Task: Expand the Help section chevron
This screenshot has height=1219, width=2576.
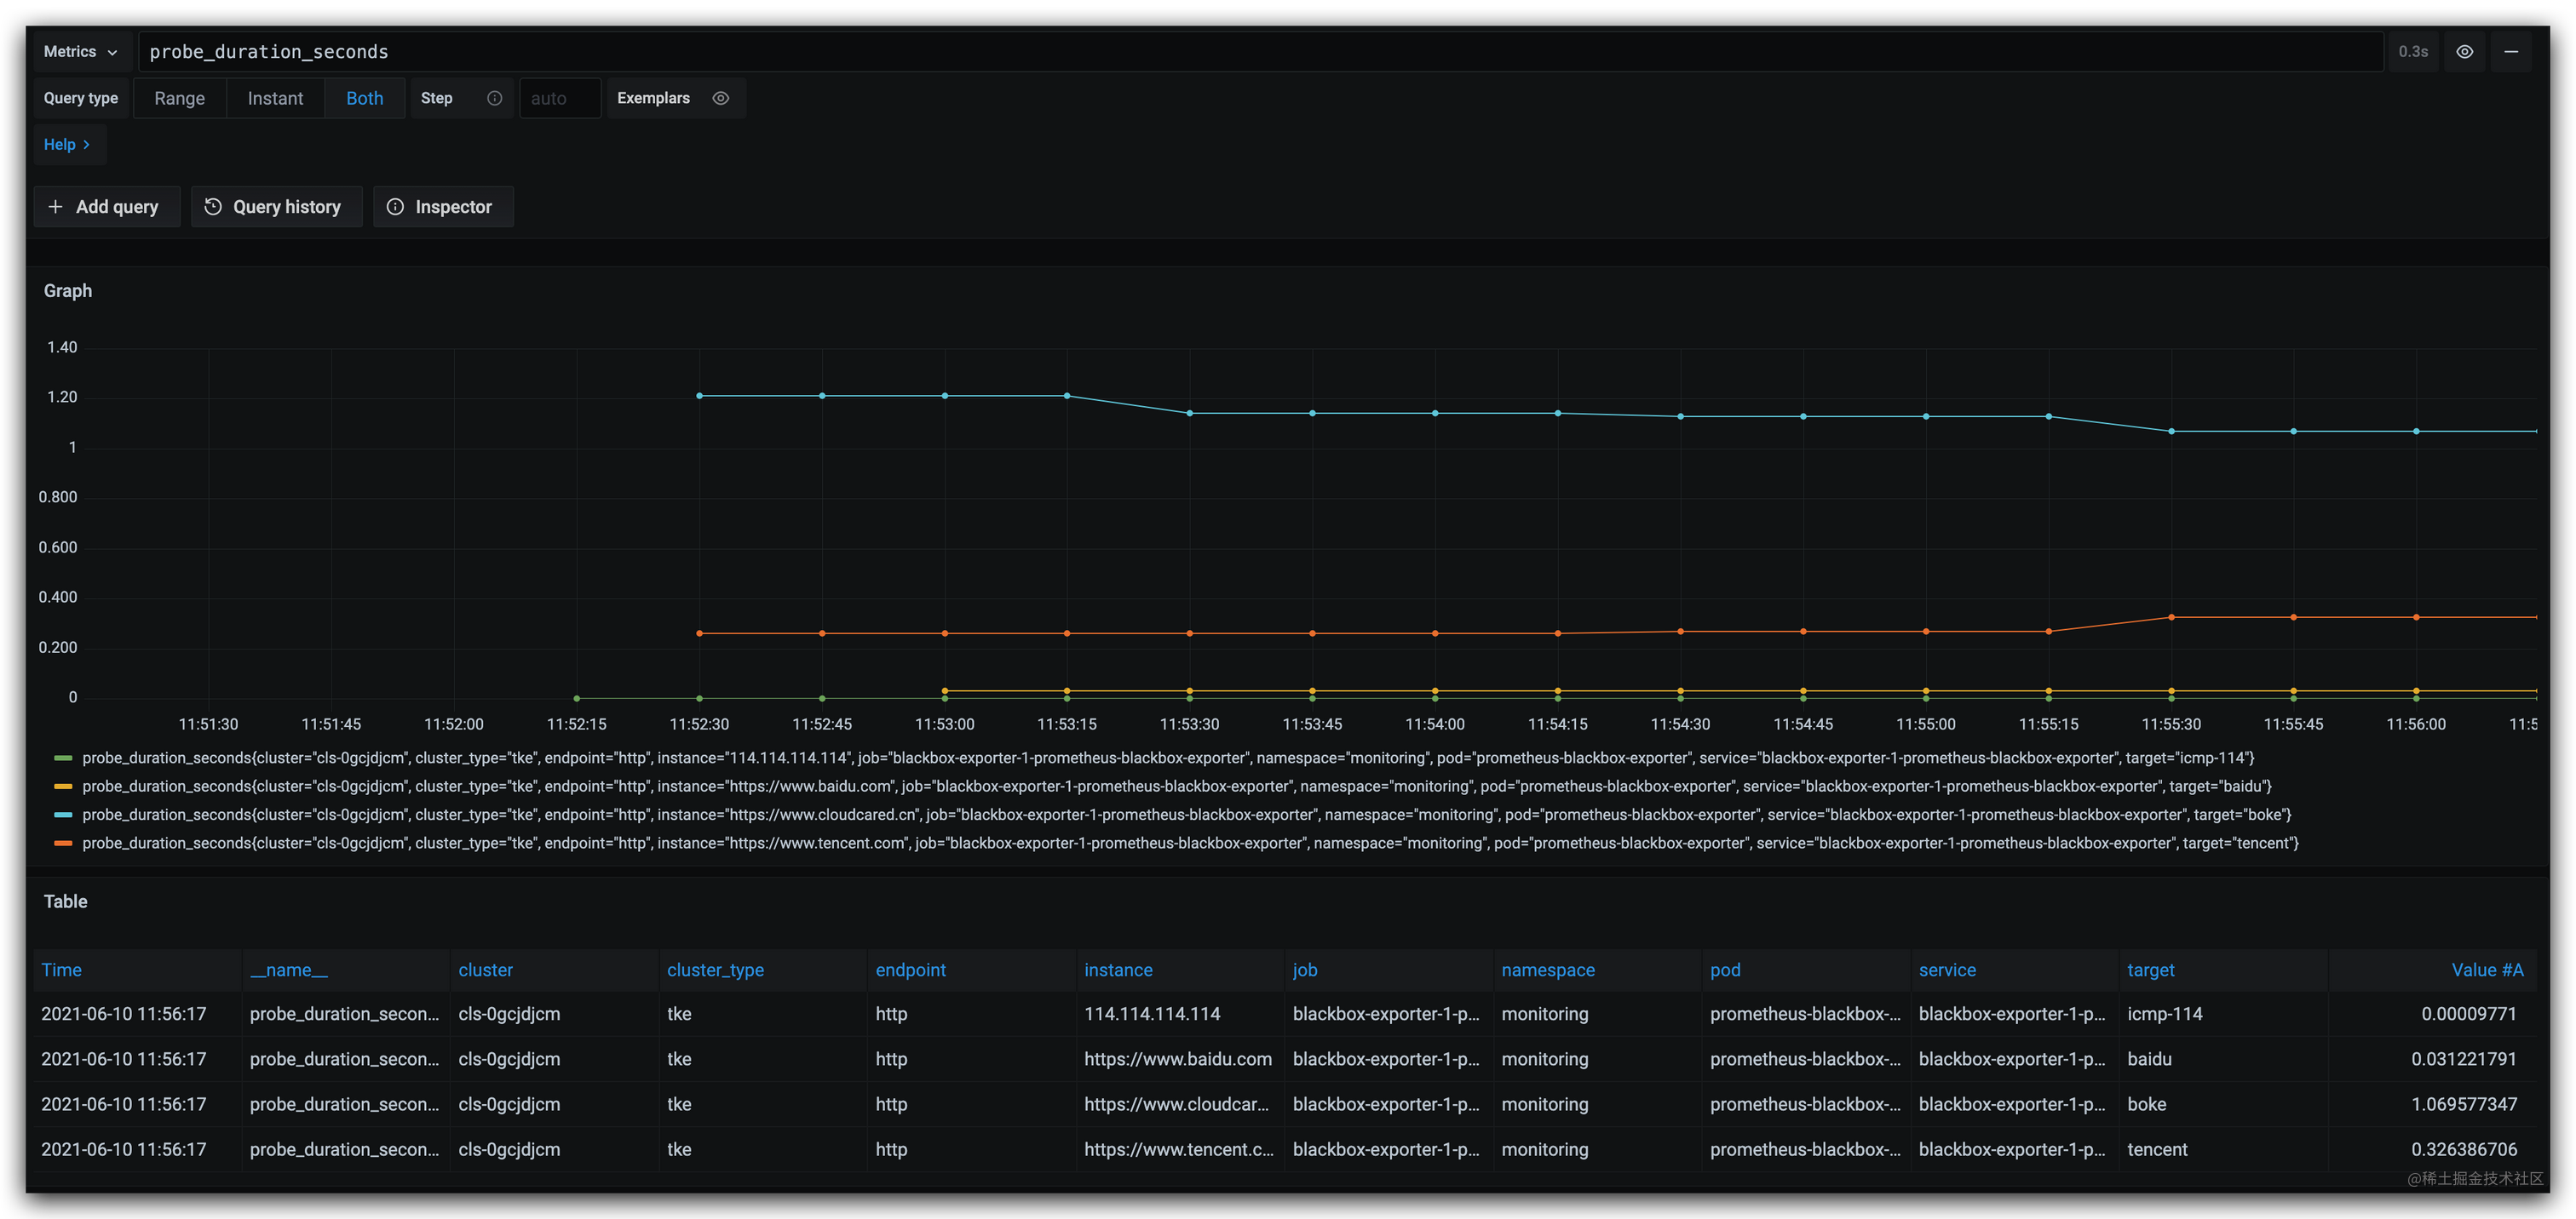Action: pos(86,145)
